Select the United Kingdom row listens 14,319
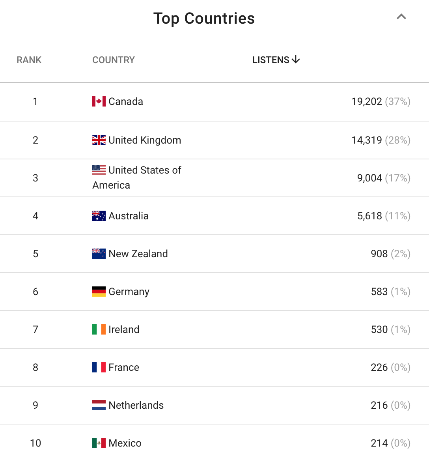The height and width of the screenshot is (460, 429). 367,140
